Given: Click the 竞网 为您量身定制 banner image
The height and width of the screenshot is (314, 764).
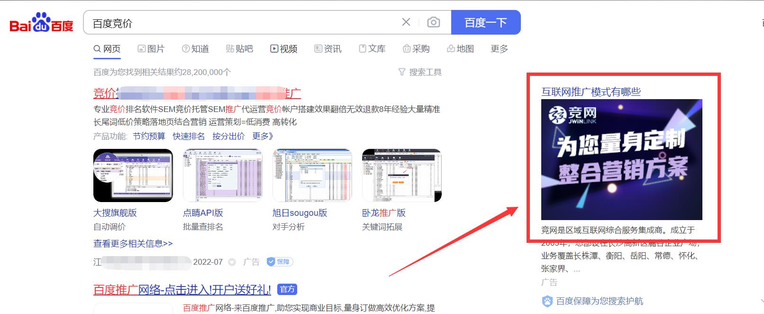Looking at the screenshot, I should (x=622, y=159).
